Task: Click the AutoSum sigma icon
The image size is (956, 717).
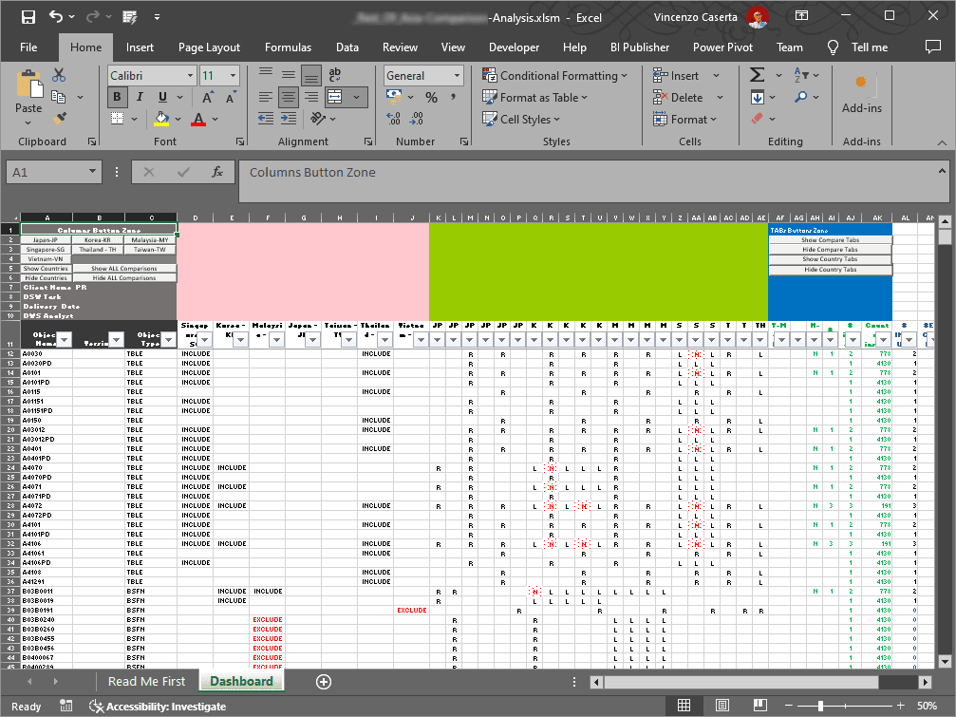Action: (x=757, y=75)
